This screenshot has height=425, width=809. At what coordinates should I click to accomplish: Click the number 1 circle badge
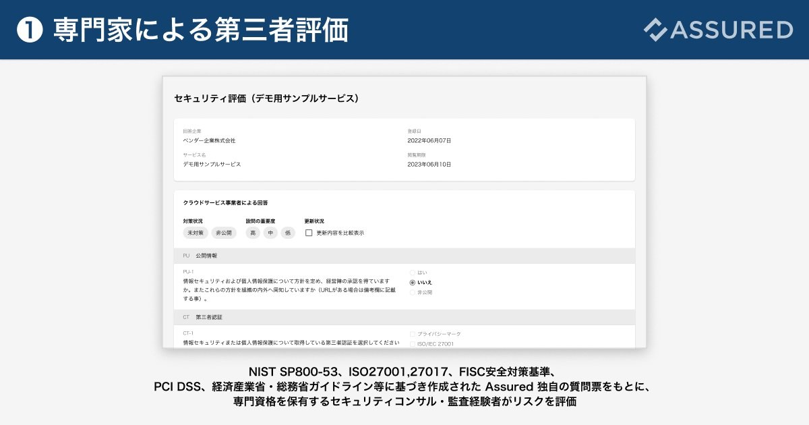(x=30, y=30)
